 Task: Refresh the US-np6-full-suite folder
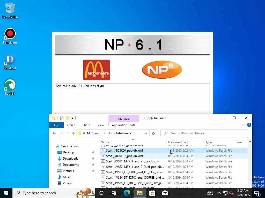click(153, 133)
